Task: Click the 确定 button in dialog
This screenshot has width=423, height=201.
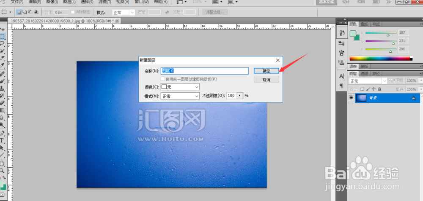Action: coord(266,71)
